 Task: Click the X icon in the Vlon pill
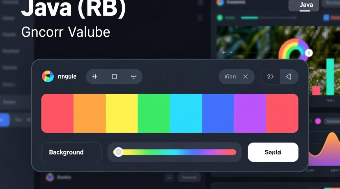[245, 77]
